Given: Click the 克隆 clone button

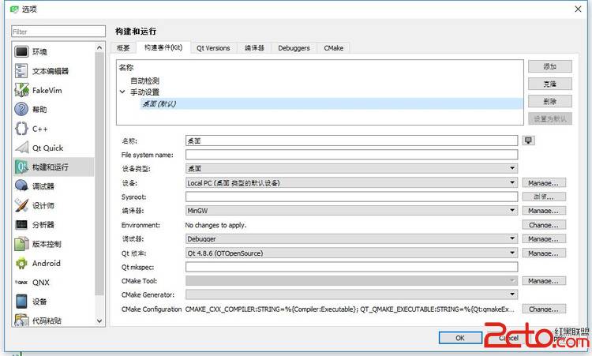Looking at the screenshot, I should tap(549, 84).
